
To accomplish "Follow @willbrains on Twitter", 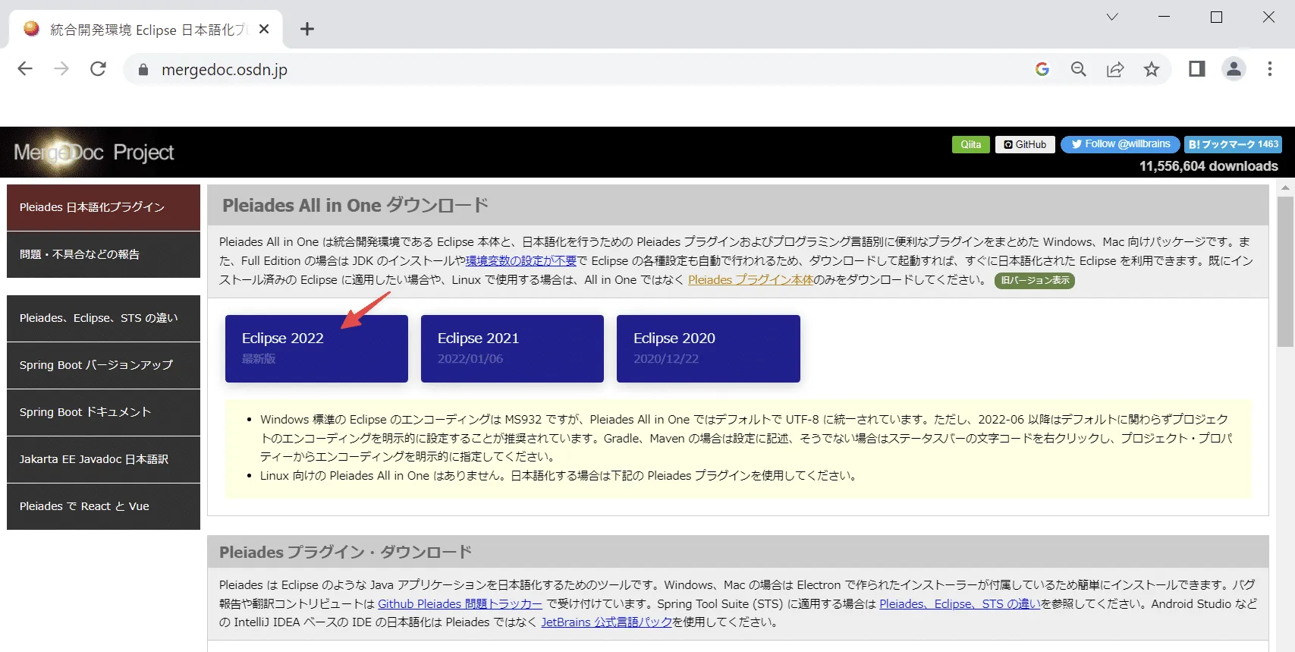I will 1121,144.
